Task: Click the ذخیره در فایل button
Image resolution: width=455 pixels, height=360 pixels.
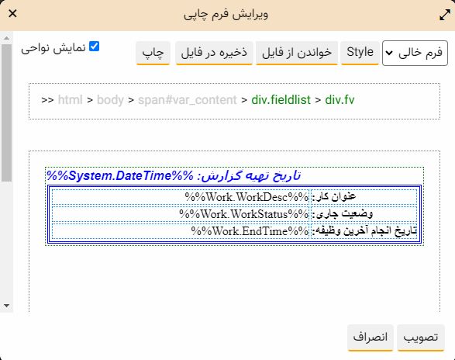Action: pos(214,53)
